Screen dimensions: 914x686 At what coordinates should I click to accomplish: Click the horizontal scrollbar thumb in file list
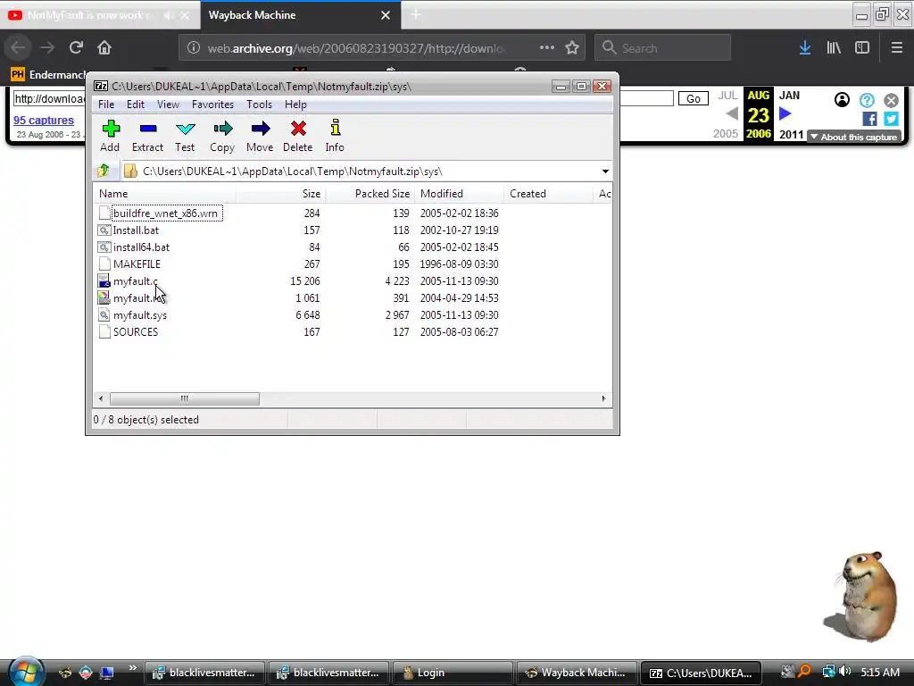pos(184,398)
